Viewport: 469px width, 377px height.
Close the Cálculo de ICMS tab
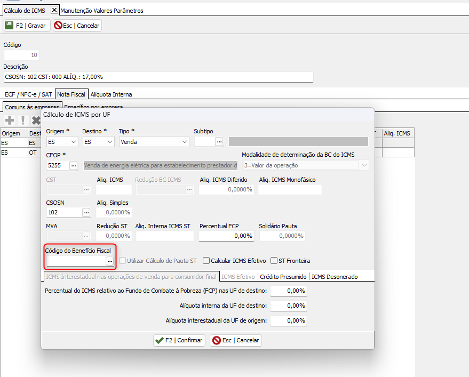pos(54,10)
